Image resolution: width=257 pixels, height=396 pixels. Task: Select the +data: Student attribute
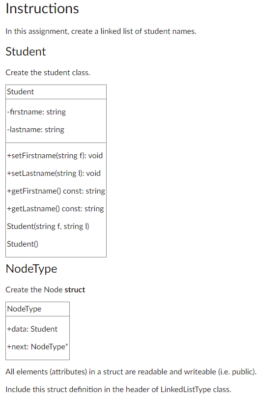pyautogui.click(x=32, y=329)
